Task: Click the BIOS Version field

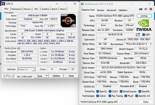Action: click(115, 35)
